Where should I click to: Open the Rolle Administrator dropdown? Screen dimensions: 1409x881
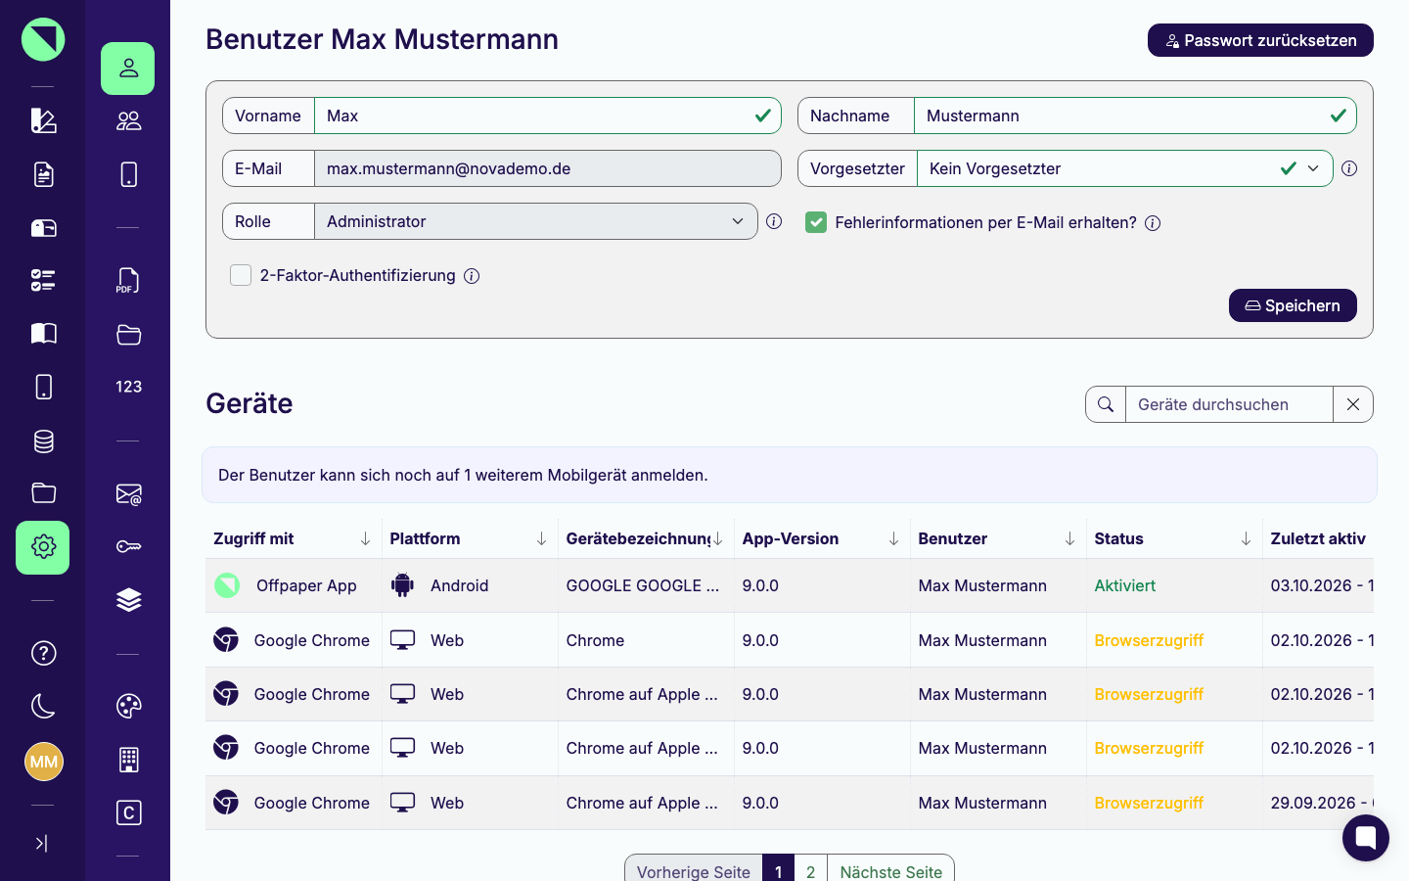(535, 221)
